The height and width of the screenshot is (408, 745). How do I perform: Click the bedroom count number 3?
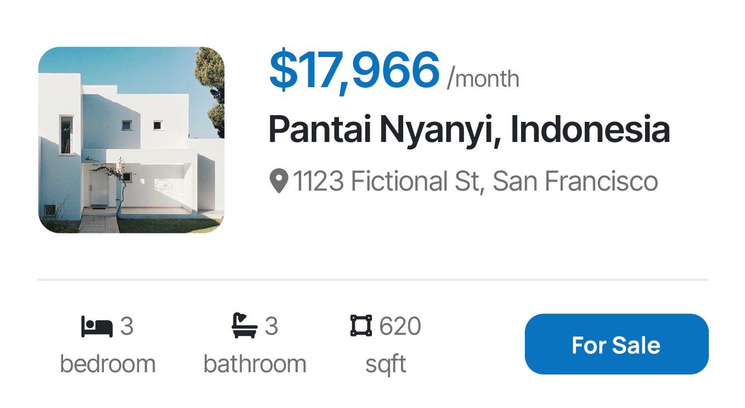(x=127, y=326)
